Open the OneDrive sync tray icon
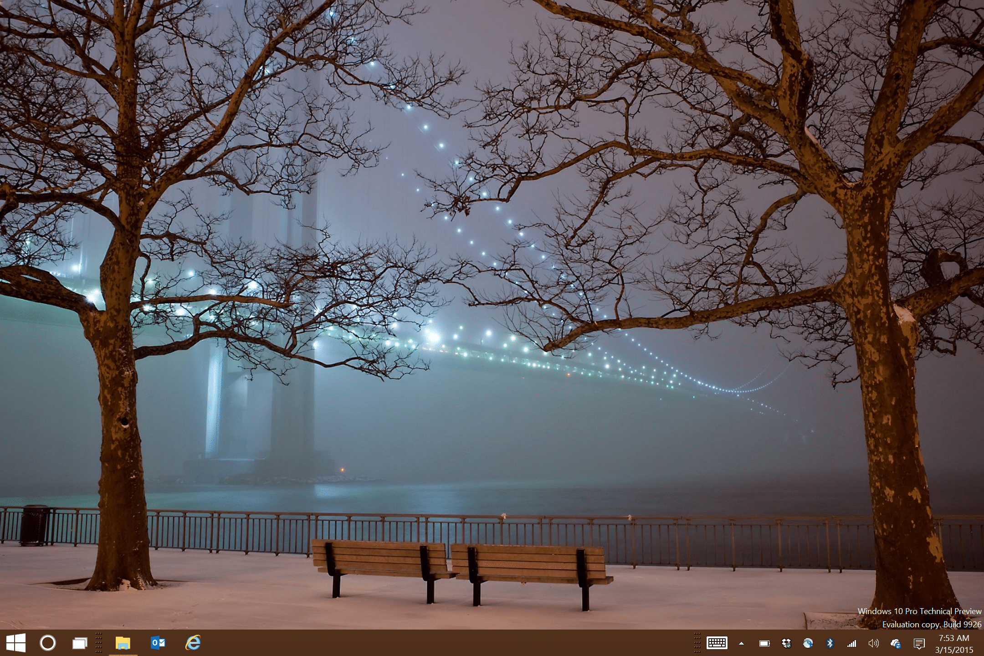 [896, 643]
